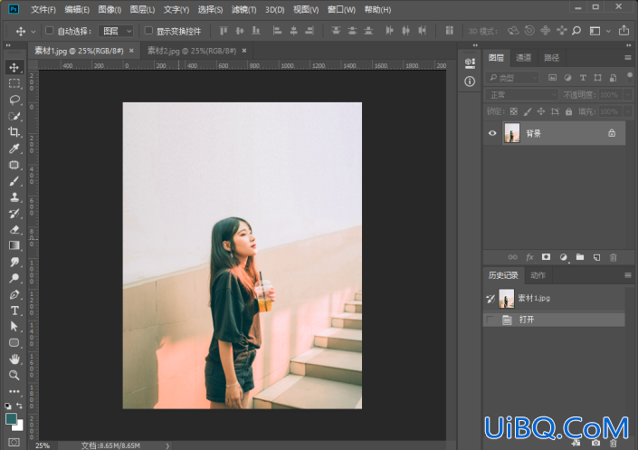Hide the 背景 layer with eye icon
The width and height of the screenshot is (638, 450).
click(492, 133)
